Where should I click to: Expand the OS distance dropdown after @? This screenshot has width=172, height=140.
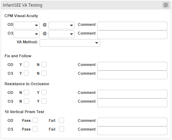61,34
